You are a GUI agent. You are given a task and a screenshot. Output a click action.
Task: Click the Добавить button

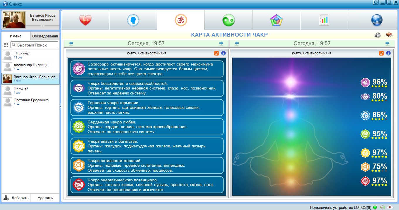click(x=16, y=198)
